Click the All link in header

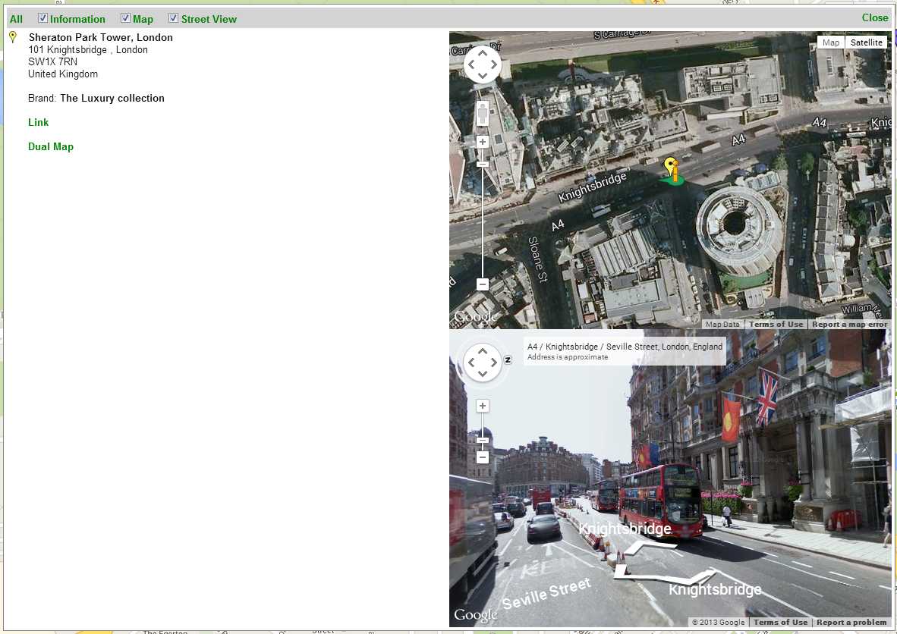16,19
